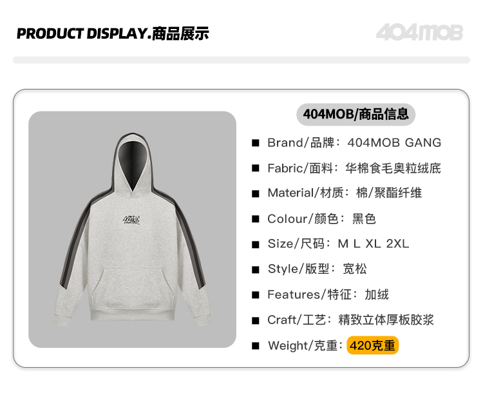The height and width of the screenshot is (393, 483).
Task: Click the Material bullet square
Action: point(256,193)
